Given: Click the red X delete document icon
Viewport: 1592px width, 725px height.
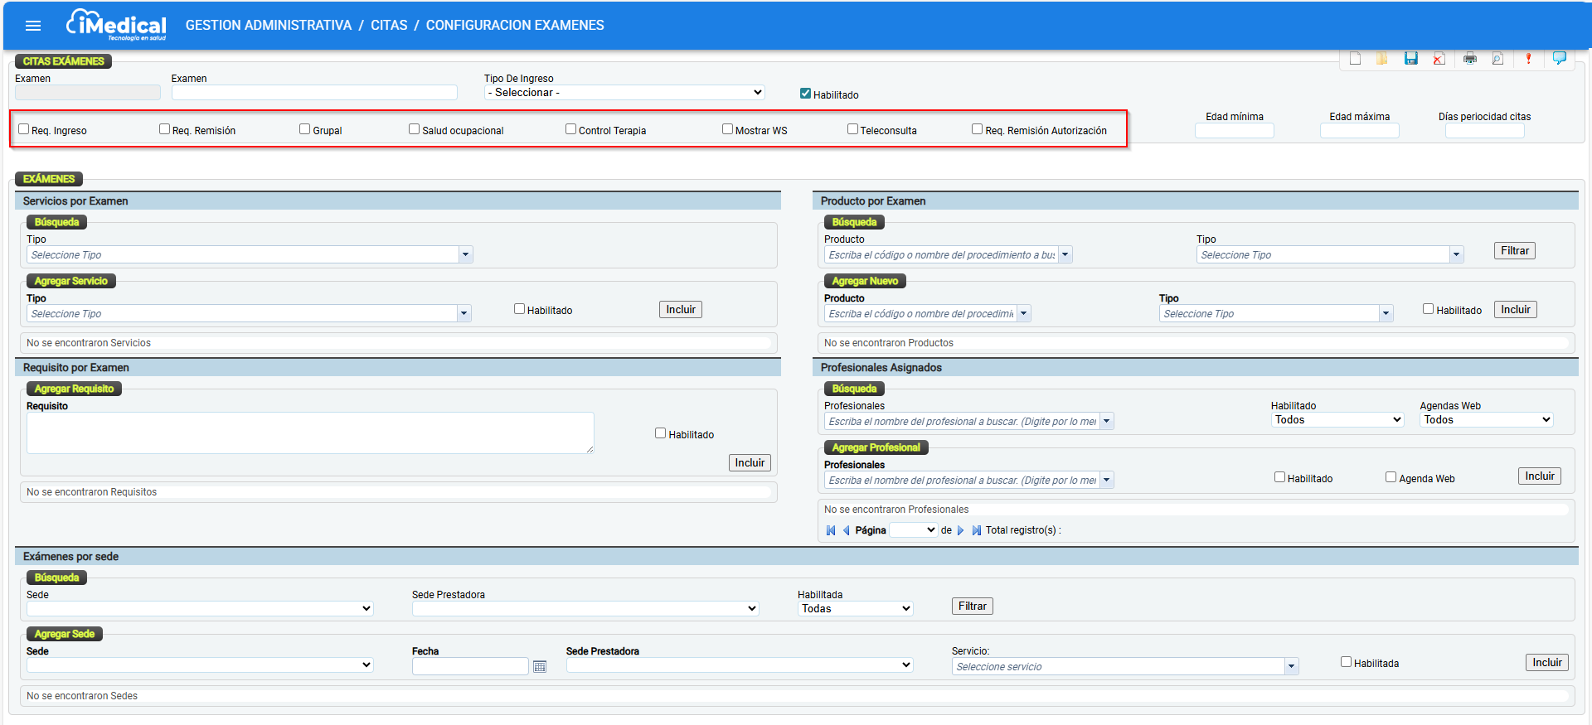Looking at the screenshot, I should (x=1439, y=58).
